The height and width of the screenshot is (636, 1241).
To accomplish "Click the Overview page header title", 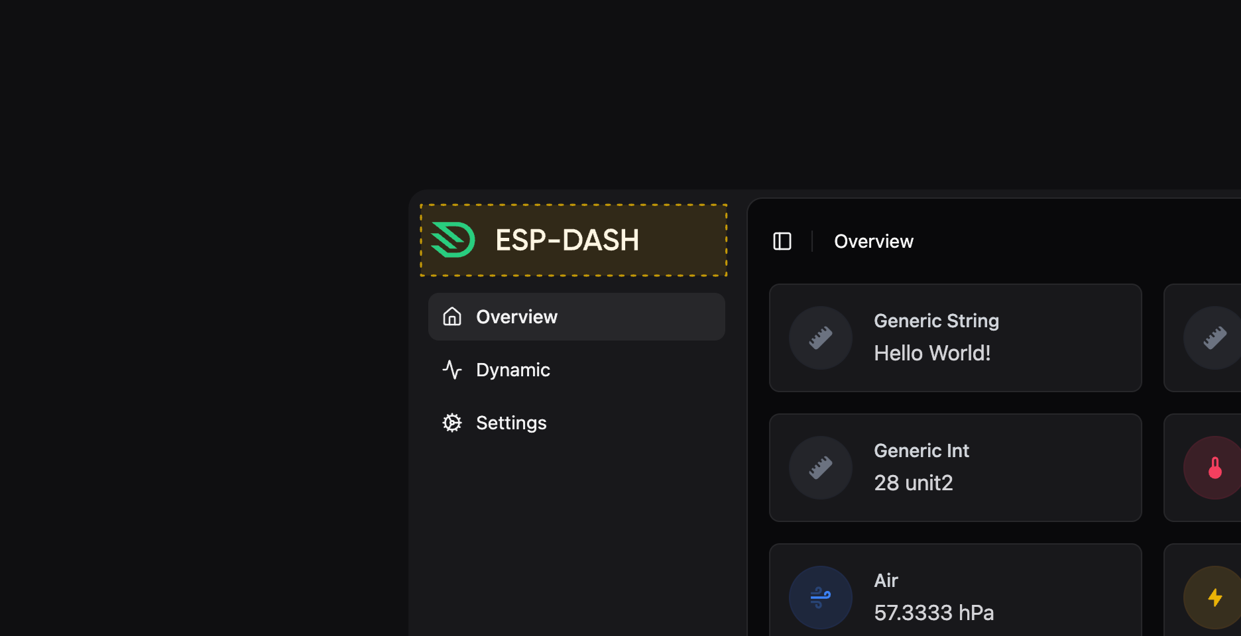I will (873, 241).
